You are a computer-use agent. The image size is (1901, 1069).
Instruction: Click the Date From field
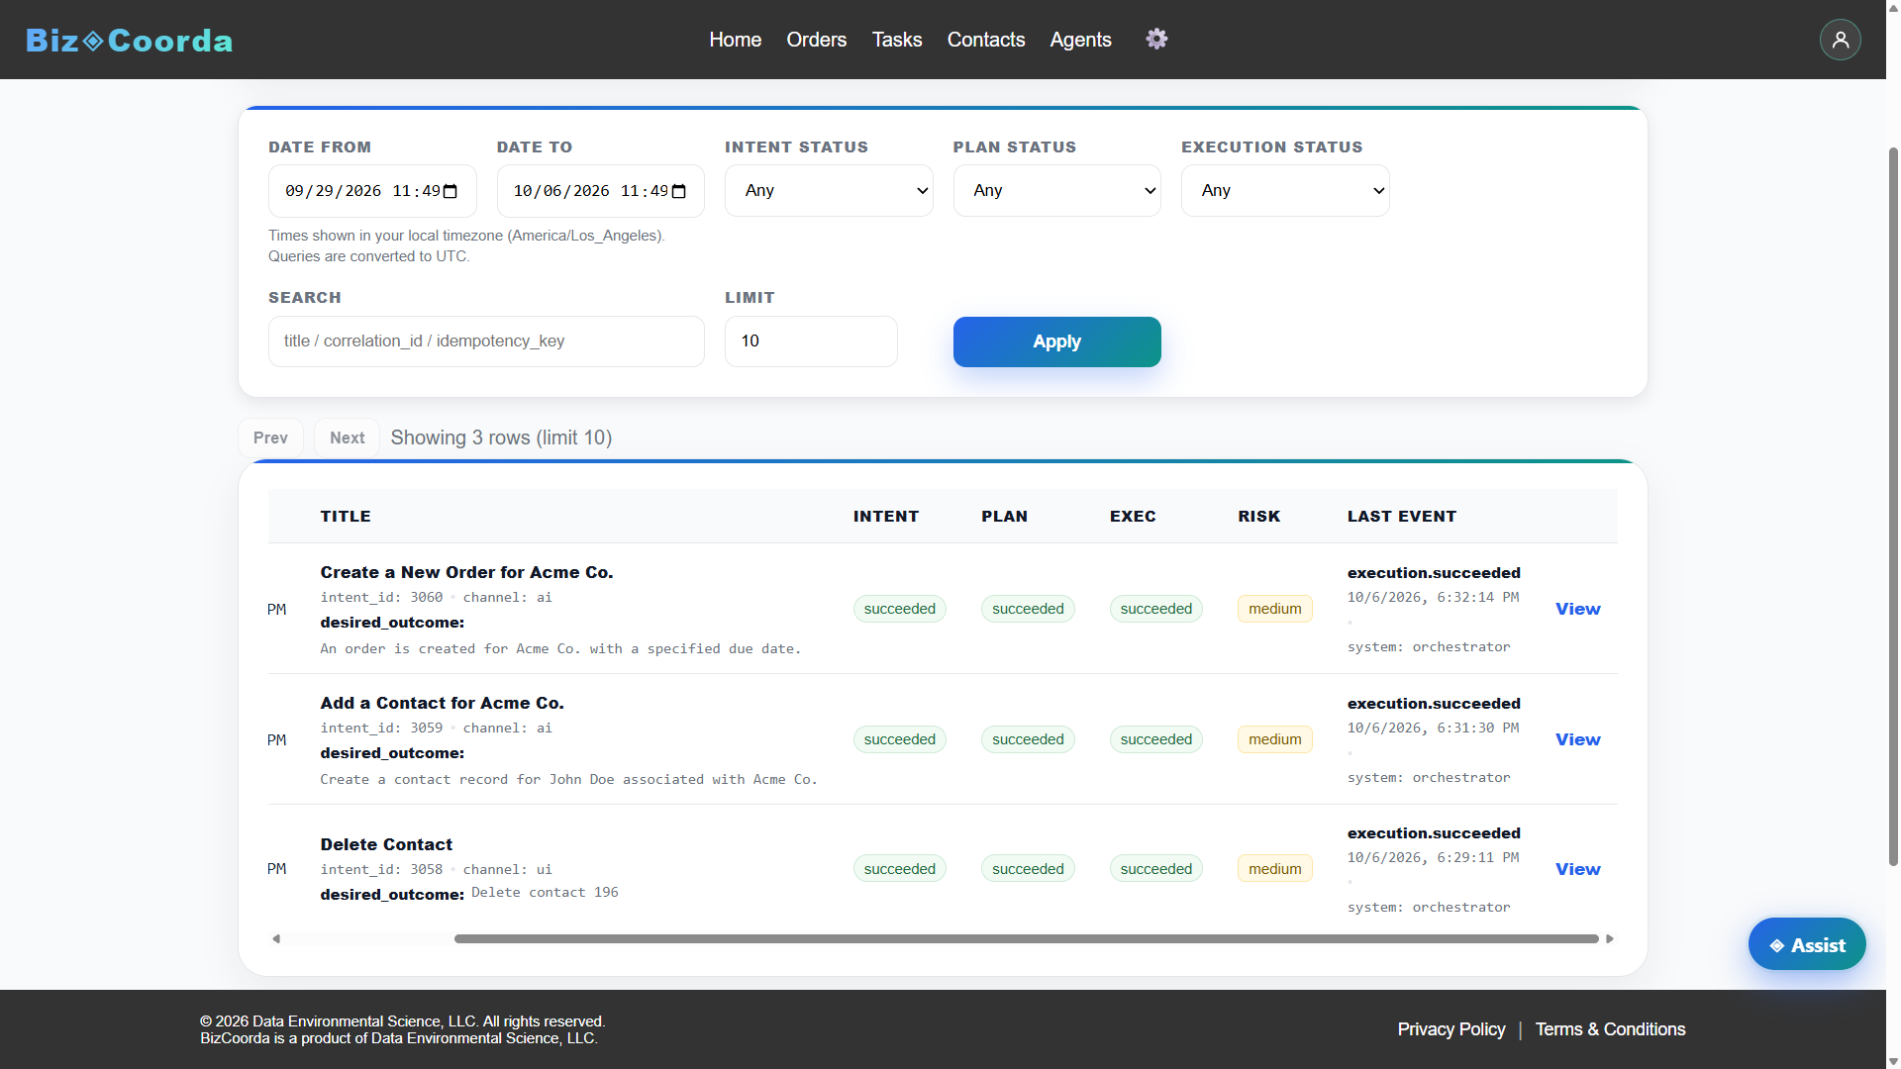[x=372, y=191]
